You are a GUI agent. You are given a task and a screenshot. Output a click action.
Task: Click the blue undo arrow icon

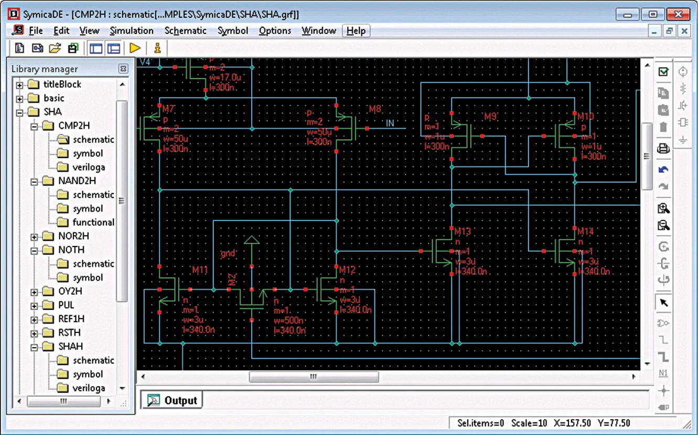click(663, 170)
